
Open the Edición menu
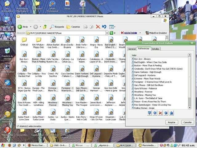click(31, 21)
